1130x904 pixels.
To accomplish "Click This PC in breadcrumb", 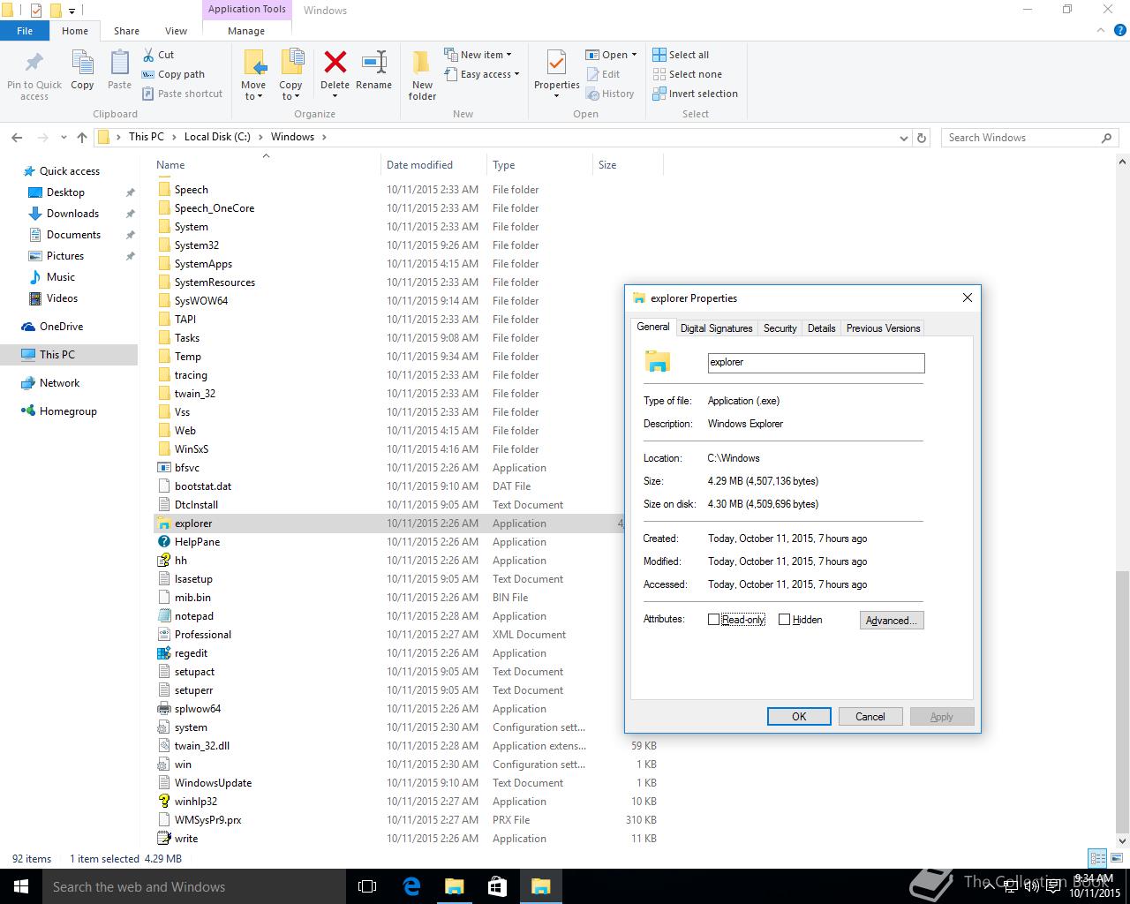I will (146, 137).
